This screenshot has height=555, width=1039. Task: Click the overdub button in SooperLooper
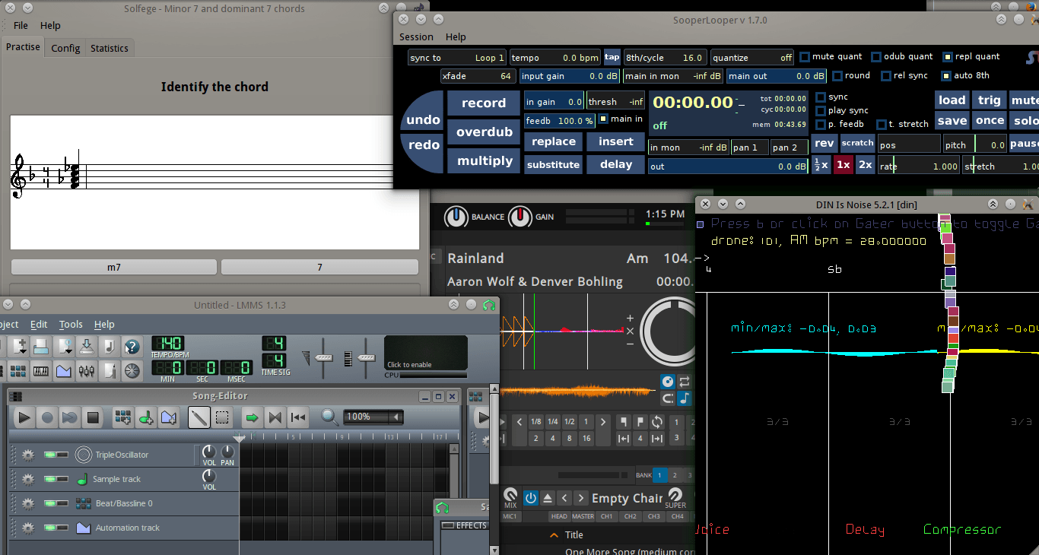click(484, 132)
